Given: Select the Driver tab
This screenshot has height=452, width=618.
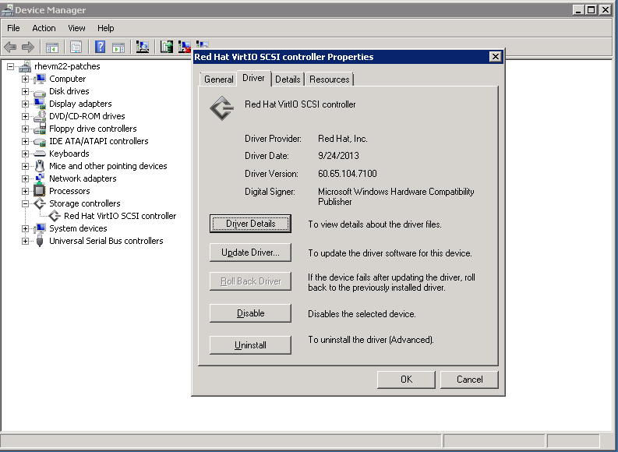Looking at the screenshot, I should (x=253, y=78).
